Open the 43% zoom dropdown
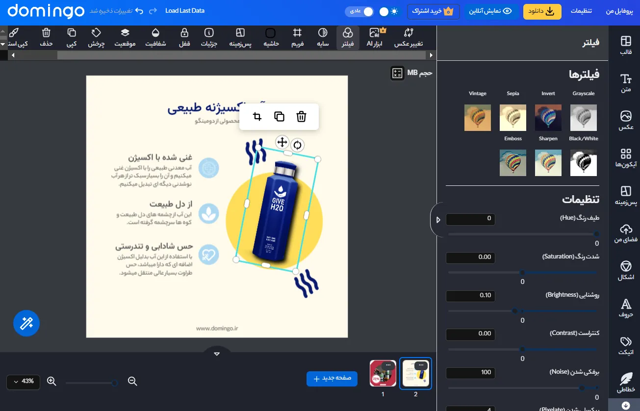 [x=23, y=381]
